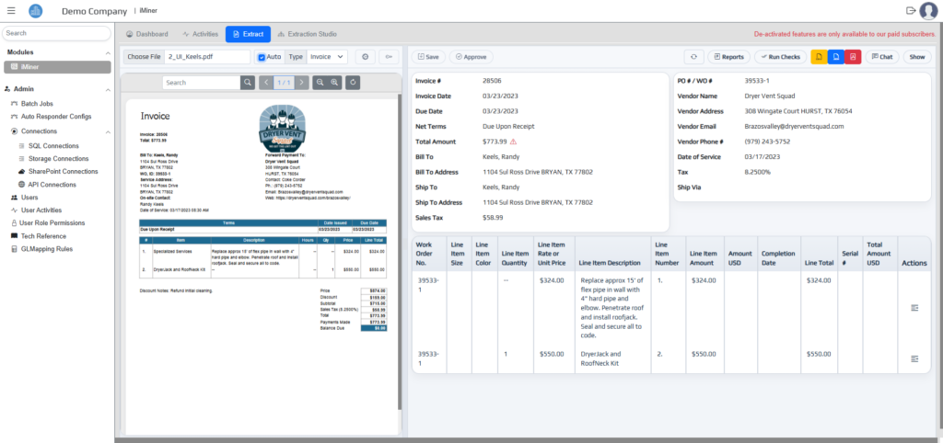Collapse the Connections submenu
The width and height of the screenshot is (943, 443).
coord(108,131)
